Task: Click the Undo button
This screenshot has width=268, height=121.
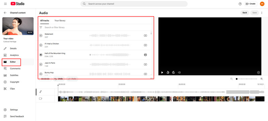Action: coord(59,79)
